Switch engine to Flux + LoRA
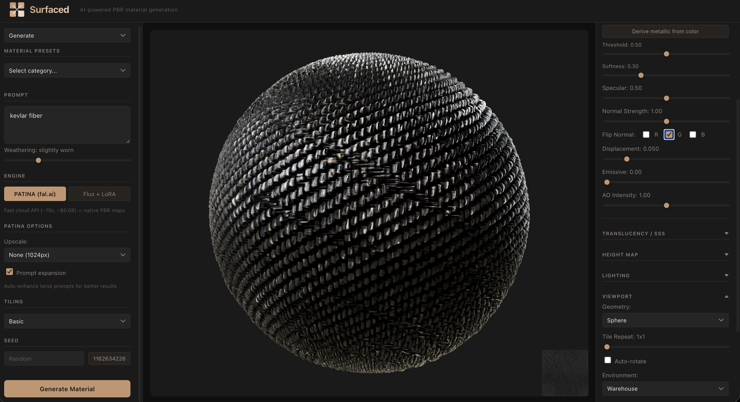The image size is (740, 402). [99, 194]
